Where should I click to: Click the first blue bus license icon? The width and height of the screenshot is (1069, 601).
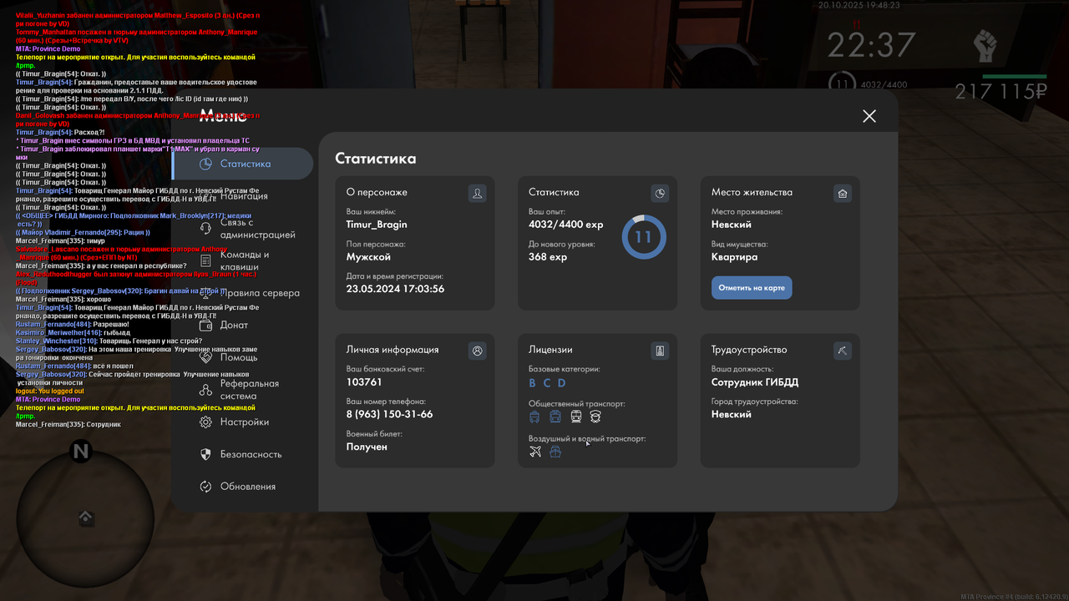[534, 417]
